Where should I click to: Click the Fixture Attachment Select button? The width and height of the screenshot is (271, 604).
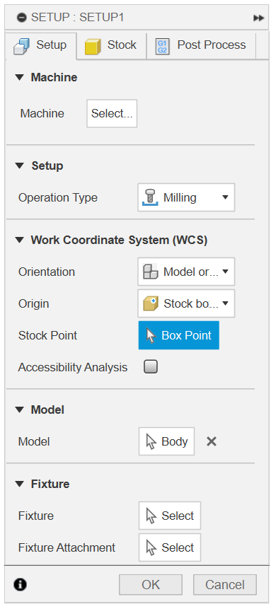pos(170,547)
